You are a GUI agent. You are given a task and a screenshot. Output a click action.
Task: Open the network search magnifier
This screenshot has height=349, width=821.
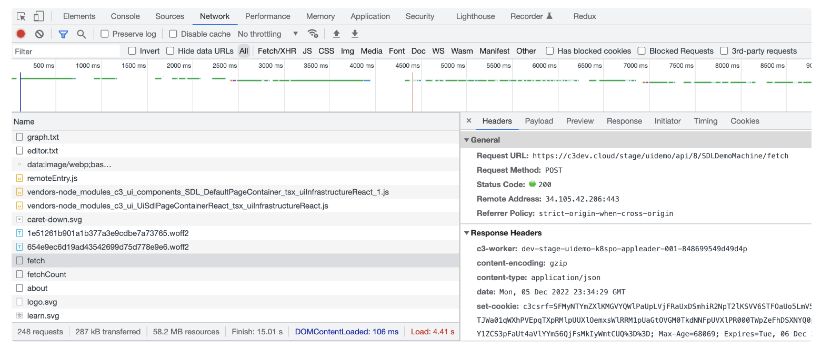coord(82,34)
